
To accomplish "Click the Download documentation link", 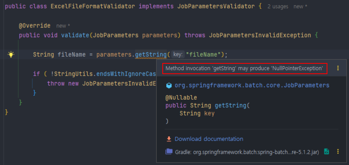I will (x=209, y=139).
